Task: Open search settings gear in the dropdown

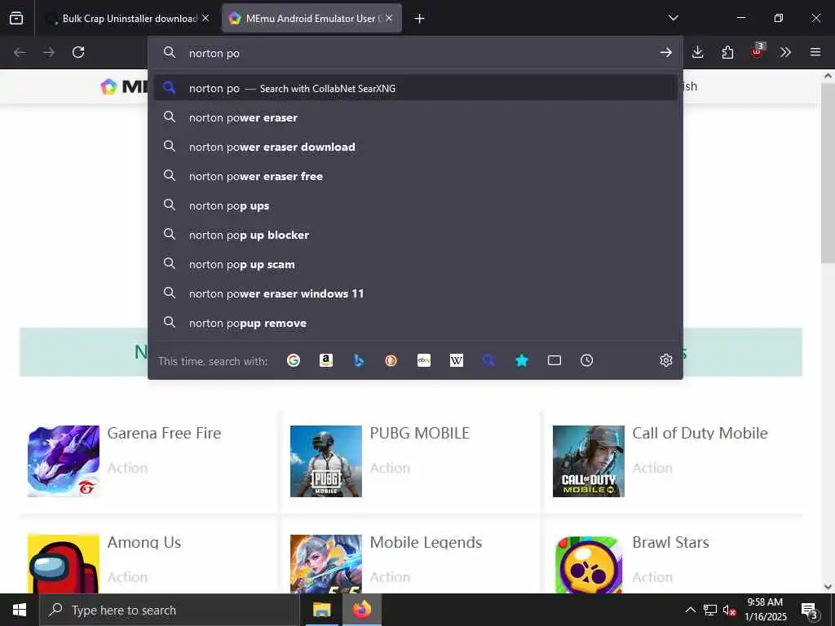Action: (665, 360)
